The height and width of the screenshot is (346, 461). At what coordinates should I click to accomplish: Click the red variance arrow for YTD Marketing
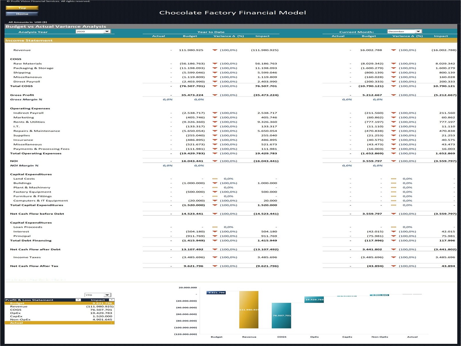(x=215, y=118)
